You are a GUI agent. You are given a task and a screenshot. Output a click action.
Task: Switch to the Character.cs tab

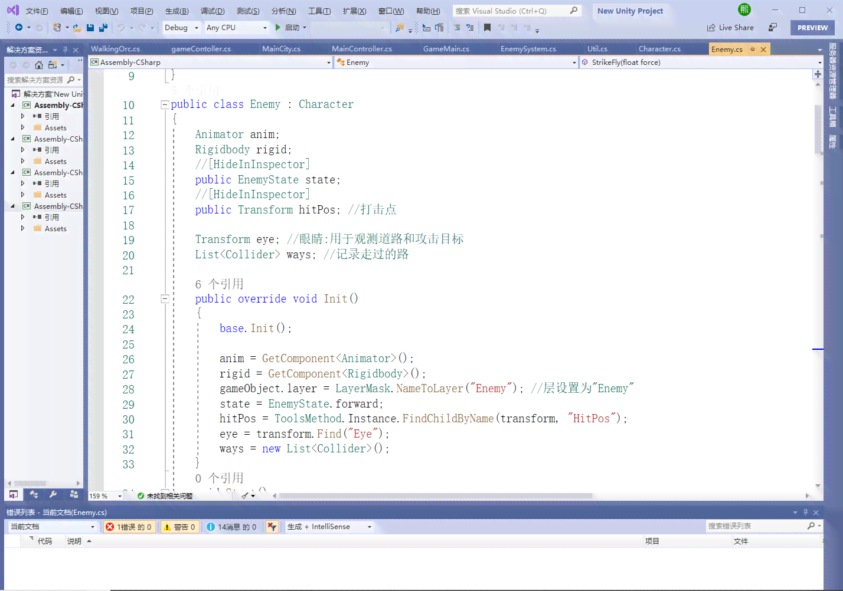tap(659, 49)
